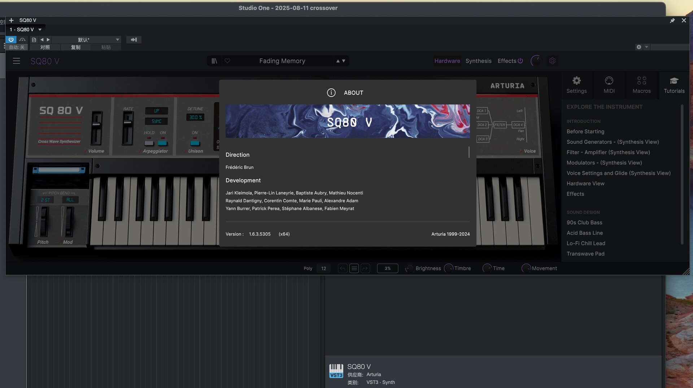The width and height of the screenshot is (693, 388).
Task: Switch to the Hardware view
Action: point(447,61)
